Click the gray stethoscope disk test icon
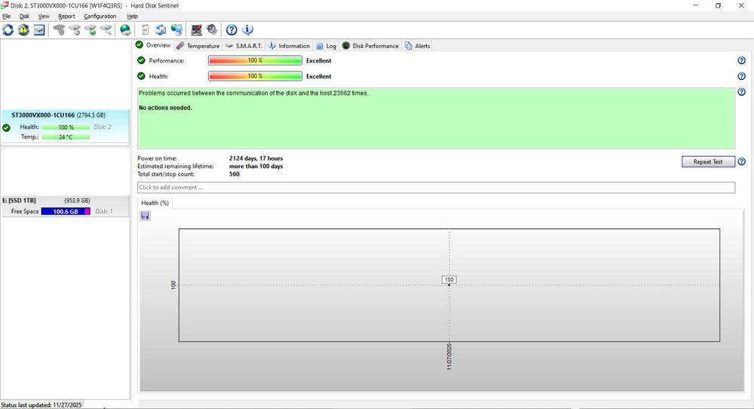Screen dimensions: 754x409 [59, 30]
